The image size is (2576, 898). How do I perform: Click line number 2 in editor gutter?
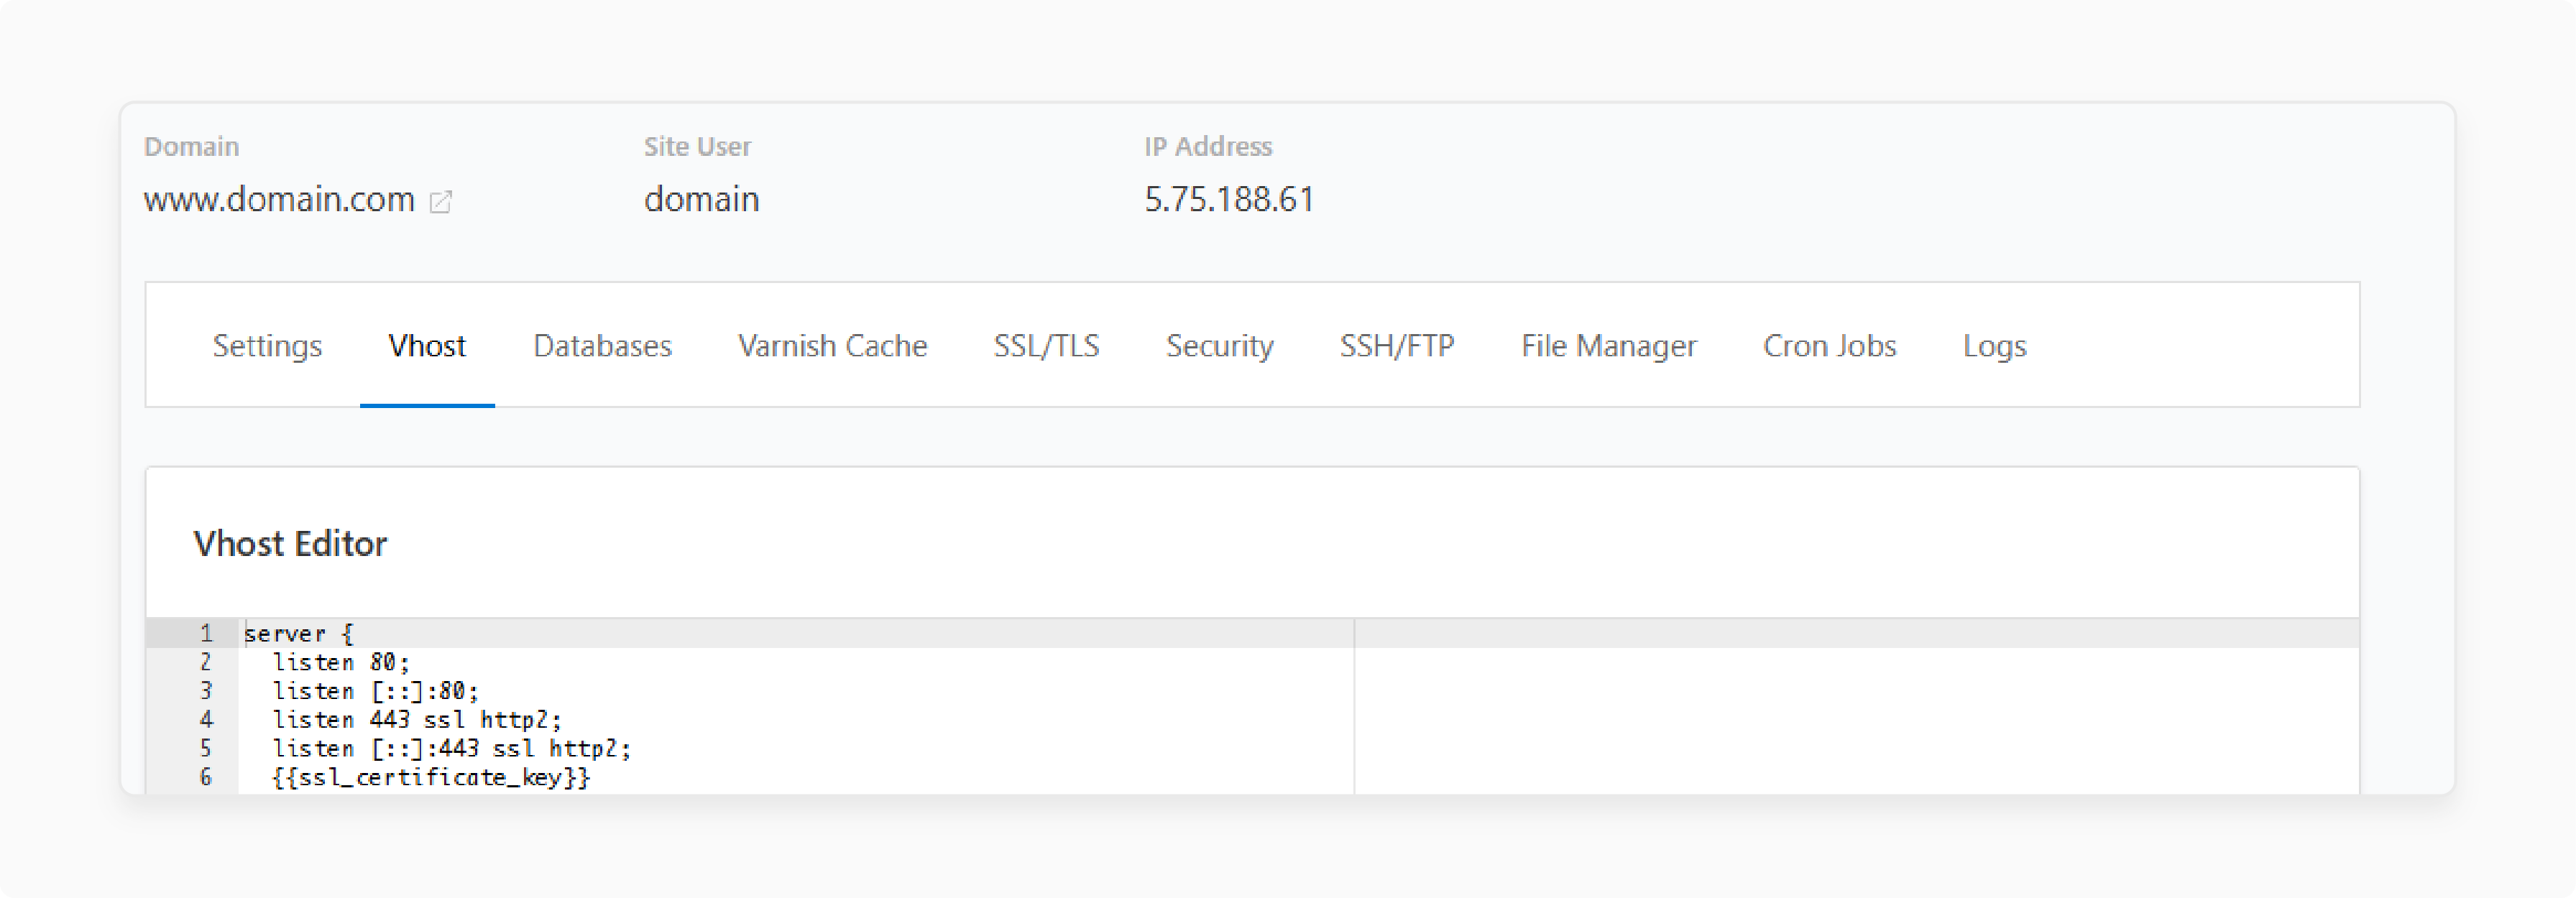tap(206, 663)
